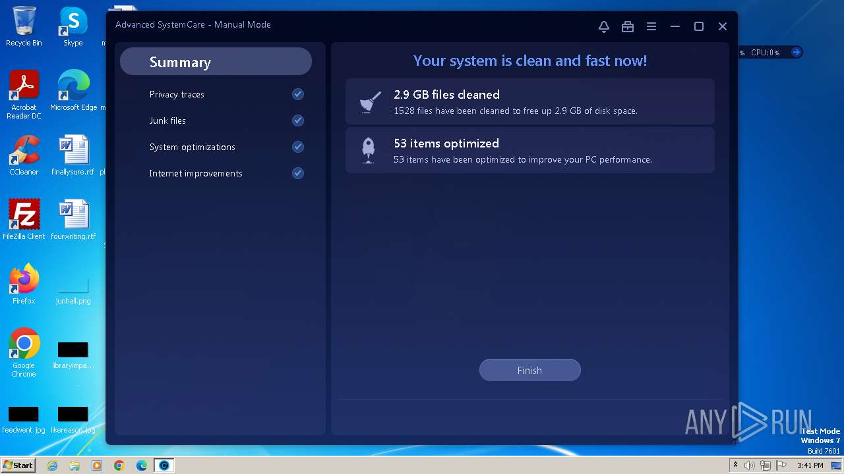This screenshot has height=474, width=844.
Task: Open junhall.png desktop file
Action: [x=73, y=288]
